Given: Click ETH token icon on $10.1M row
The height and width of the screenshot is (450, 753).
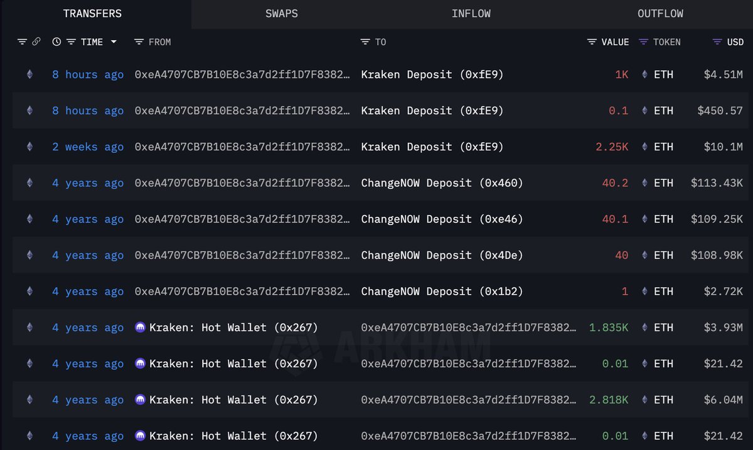Looking at the screenshot, I should coord(644,147).
